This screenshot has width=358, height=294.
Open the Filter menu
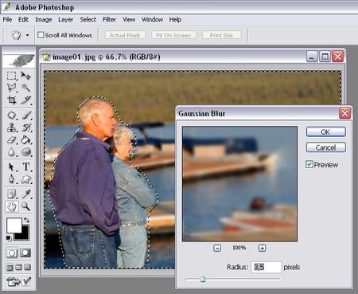tap(109, 19)
